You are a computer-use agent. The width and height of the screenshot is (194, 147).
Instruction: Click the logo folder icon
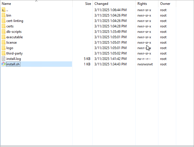click(x=3, y=48)
